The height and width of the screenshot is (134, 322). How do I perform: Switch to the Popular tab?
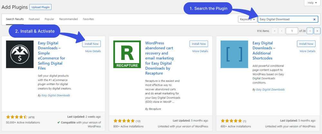[x=50, y=19]
